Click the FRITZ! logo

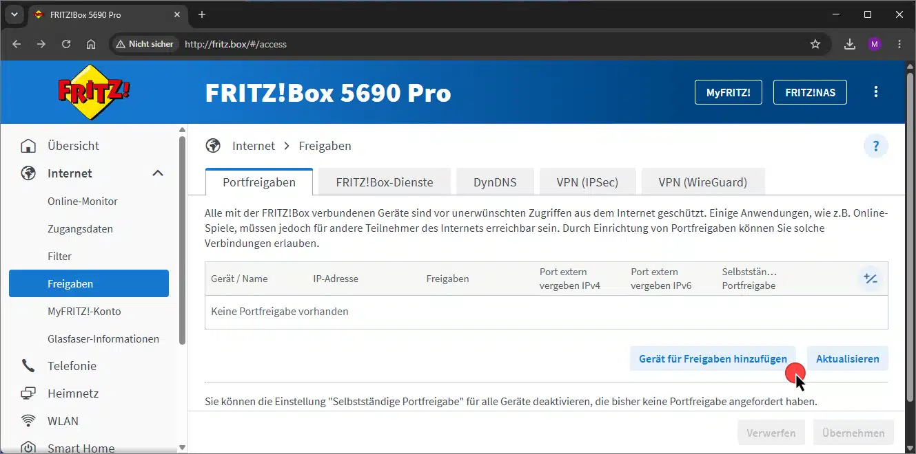pyautogui.click(x=94, y=92)
